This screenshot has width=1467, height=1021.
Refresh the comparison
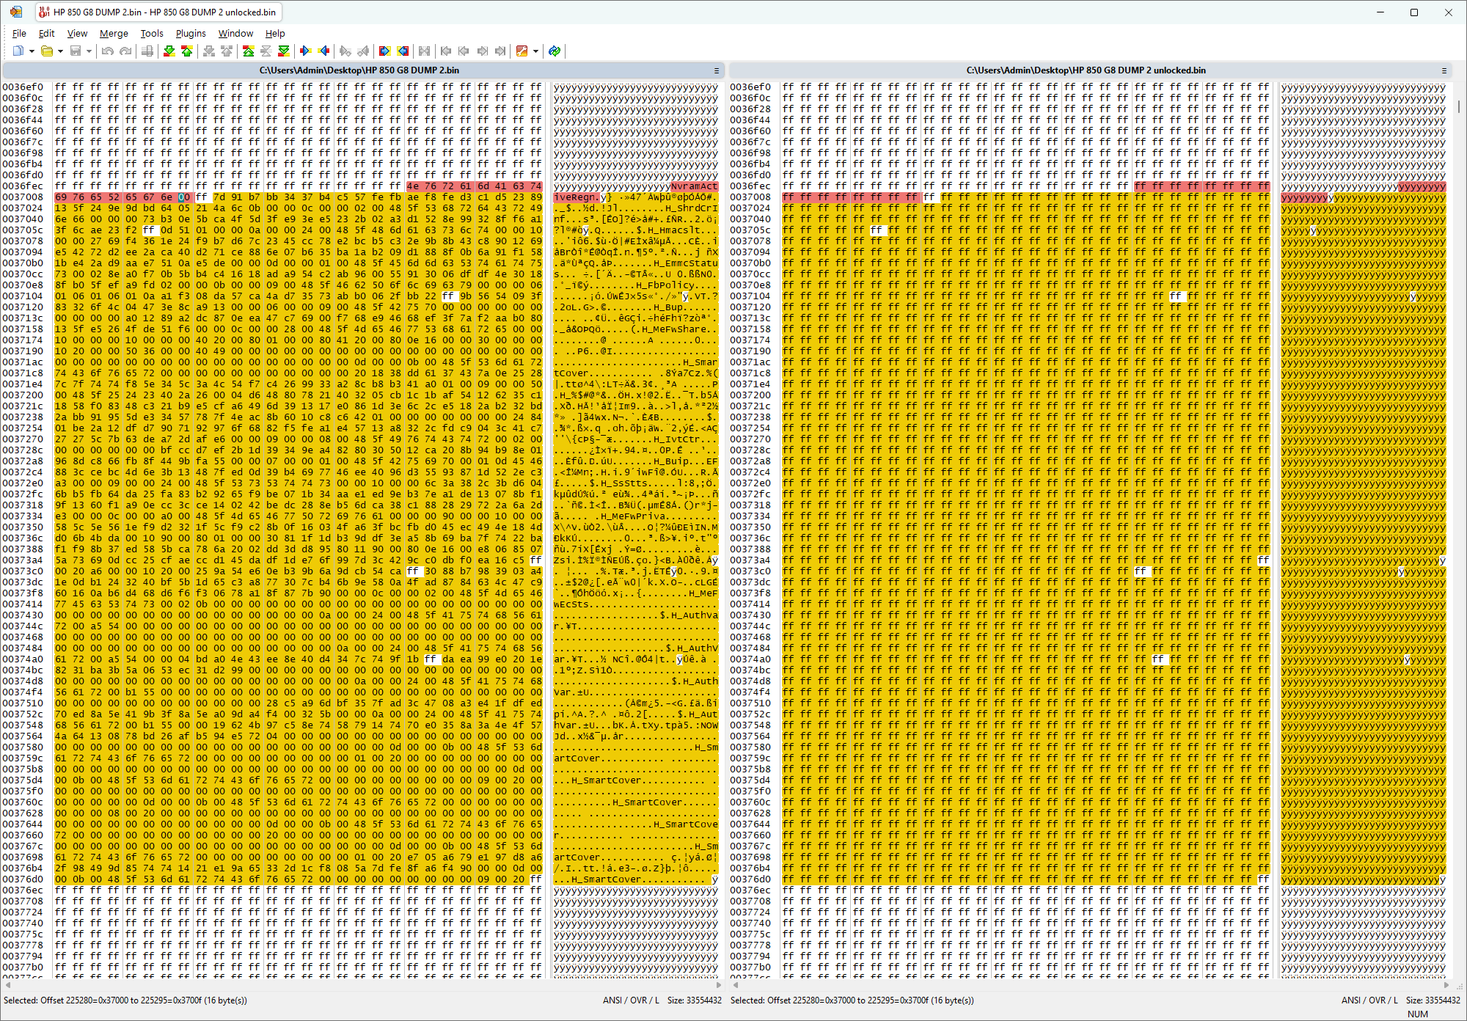(x=555, y=51)
